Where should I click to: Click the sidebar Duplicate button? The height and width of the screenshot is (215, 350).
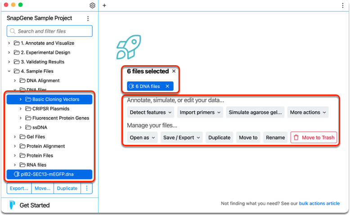pos(67,188)
